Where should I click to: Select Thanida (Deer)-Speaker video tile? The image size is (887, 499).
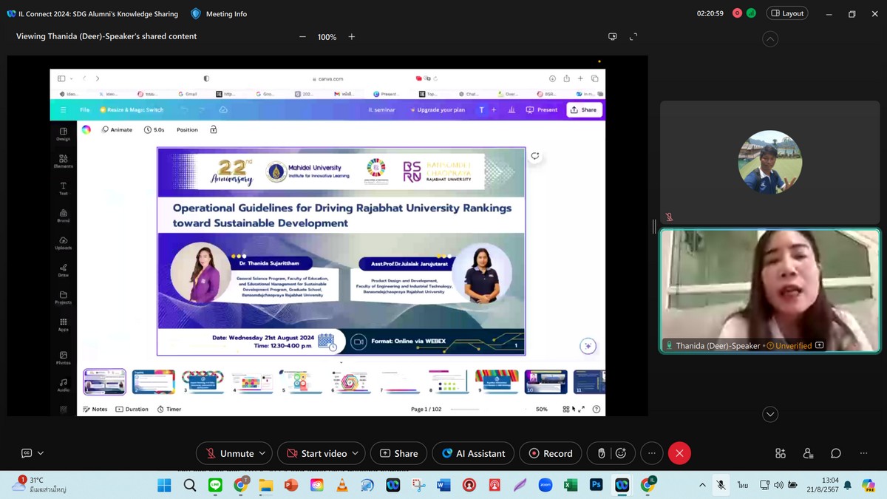[769, 288]
